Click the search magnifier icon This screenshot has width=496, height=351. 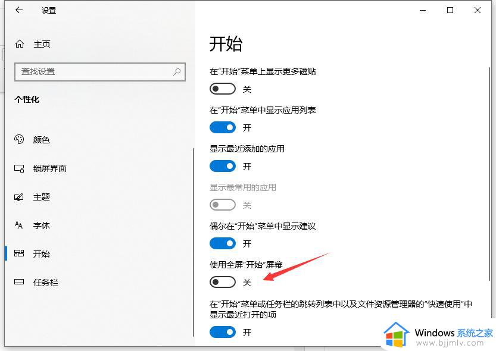click(177, 72)
